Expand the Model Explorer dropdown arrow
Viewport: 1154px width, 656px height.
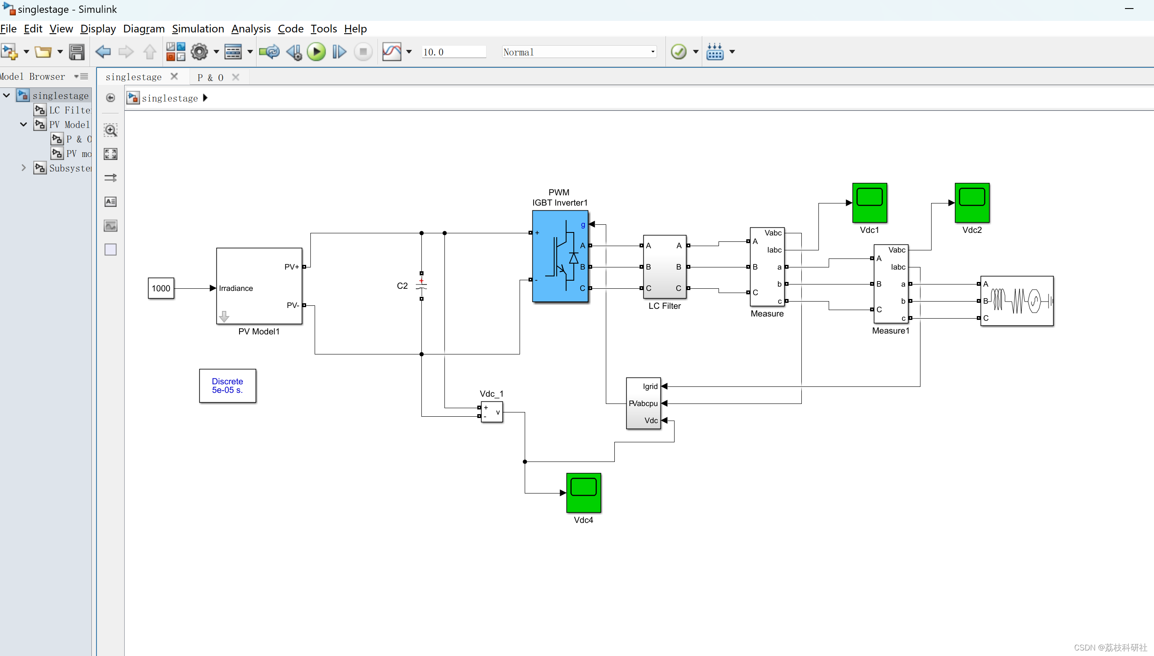click(250, 52)
